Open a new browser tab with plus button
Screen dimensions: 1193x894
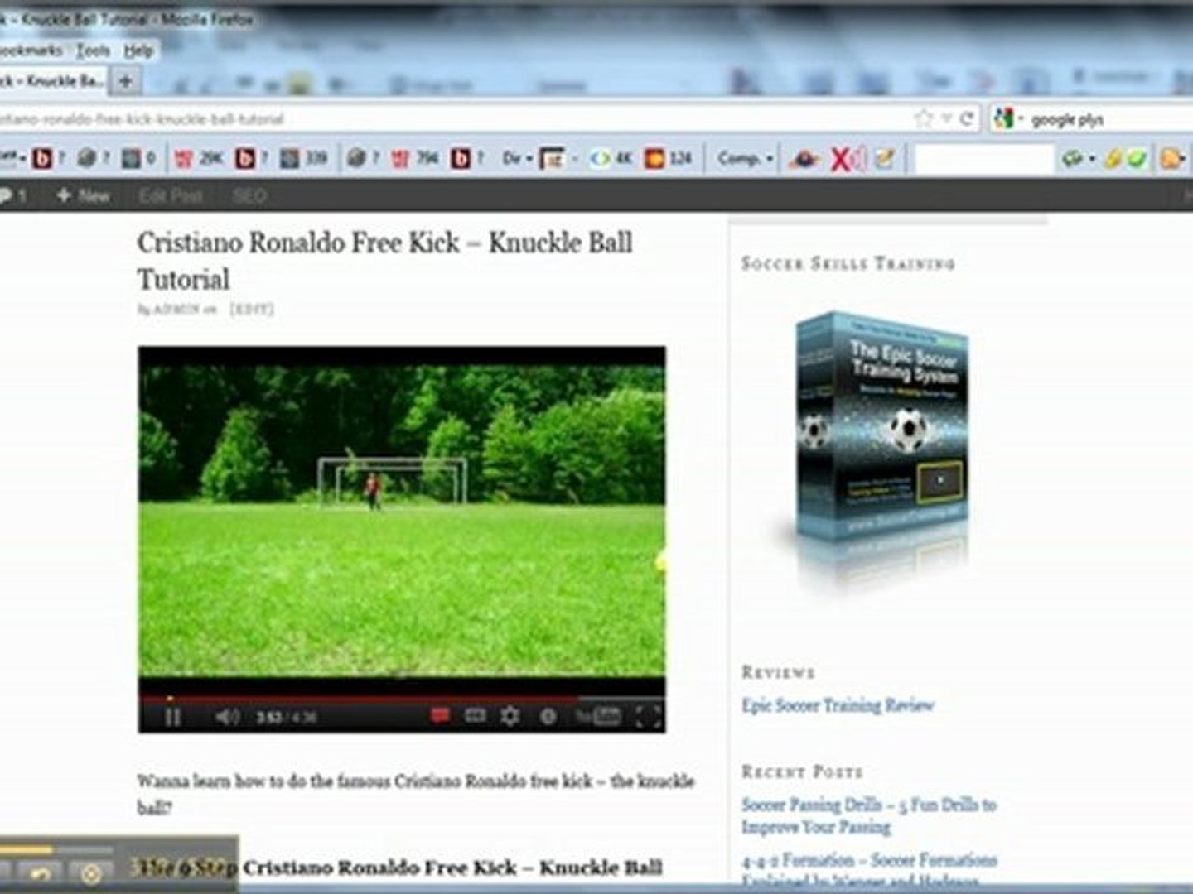tap(125, 81)
